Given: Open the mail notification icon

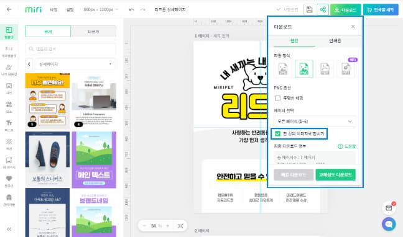Looking at the screenshot, I should point(389,208).
